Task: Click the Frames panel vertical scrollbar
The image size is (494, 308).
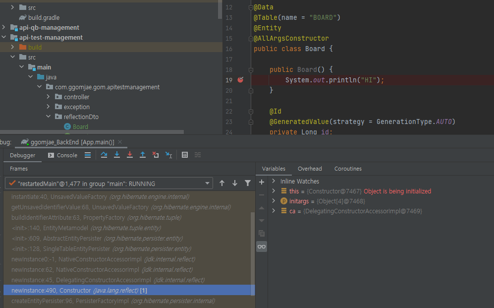Action: (x=253, y=254)
